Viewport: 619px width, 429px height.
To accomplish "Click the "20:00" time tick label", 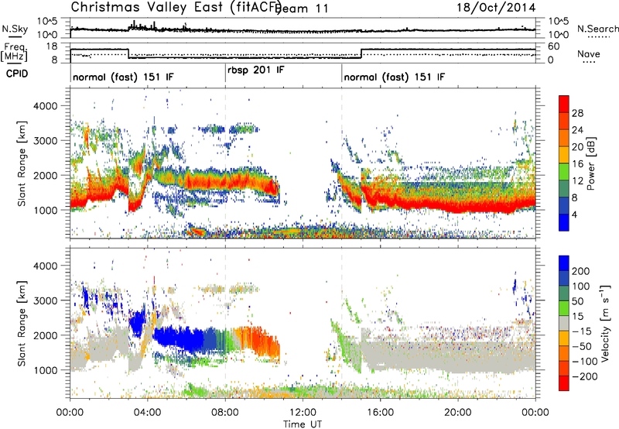I will coord(457,413).
